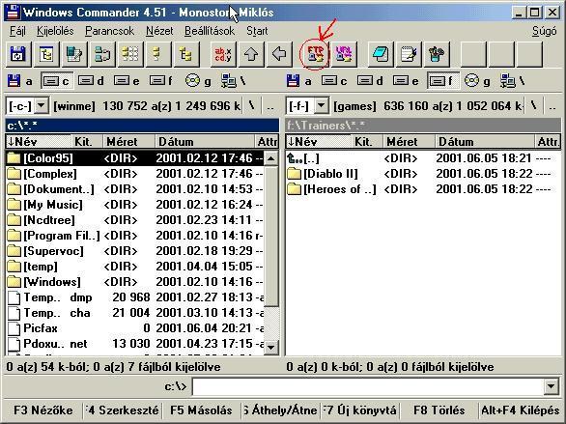Select the [My Music] folder row
Viewport: 566px width, 424px height.
[135, 205]
